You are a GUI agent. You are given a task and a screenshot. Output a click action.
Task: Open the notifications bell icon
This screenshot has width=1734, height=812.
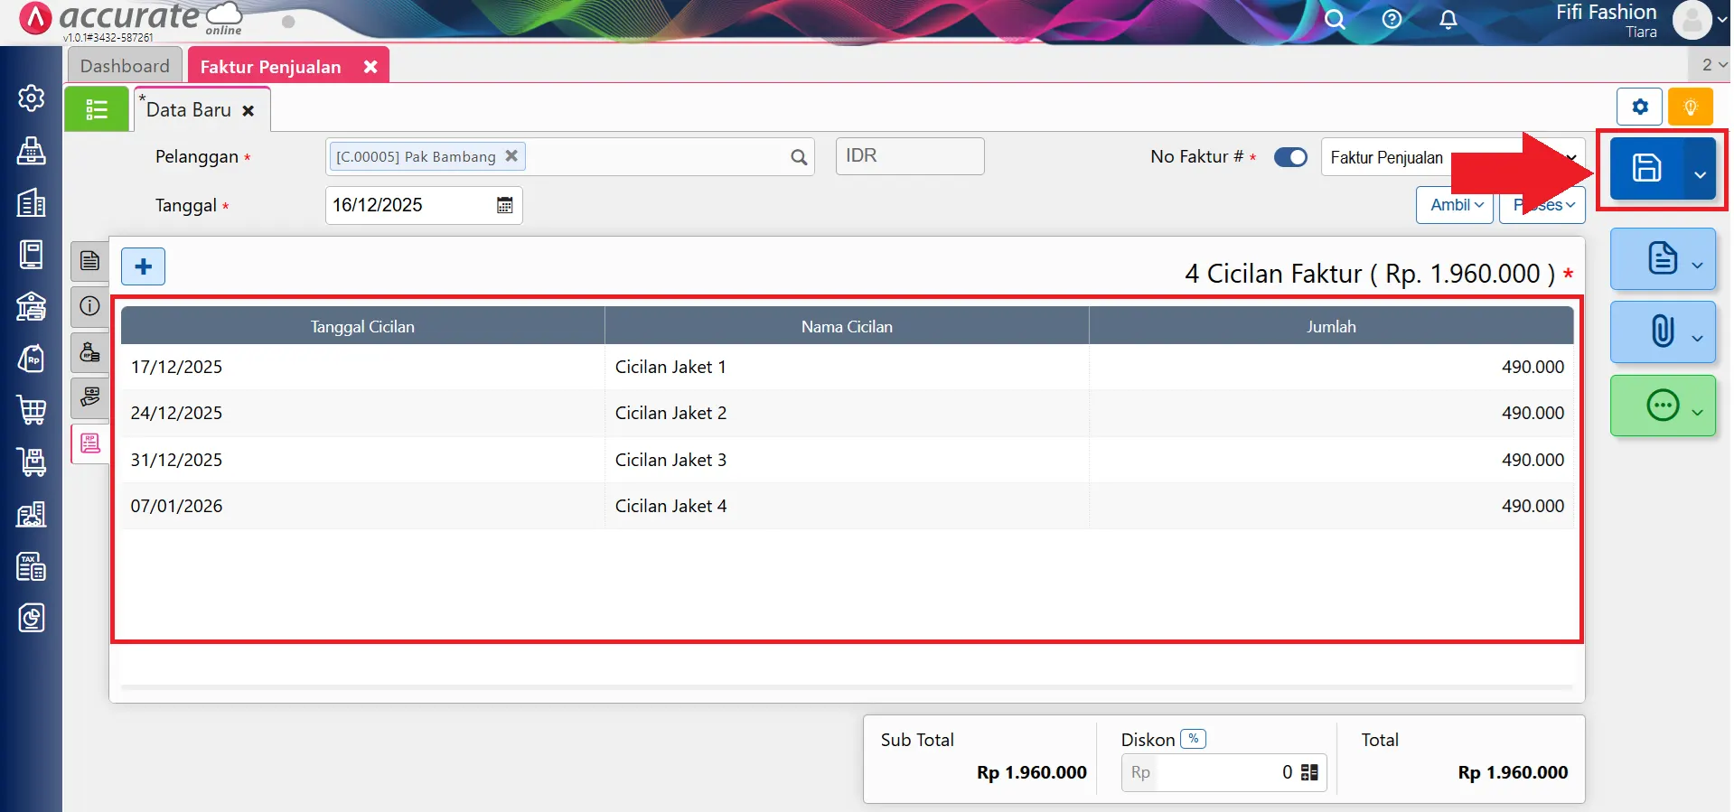(1448, 20)
